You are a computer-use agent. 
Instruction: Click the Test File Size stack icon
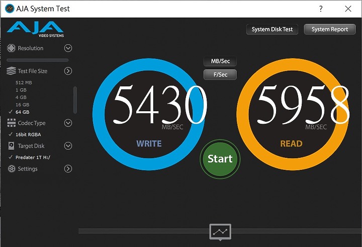pyautogui.click(x=11, y=71)
